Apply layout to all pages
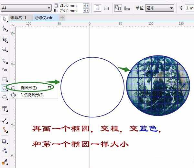 pyautogui.click(x=118, y=8)
